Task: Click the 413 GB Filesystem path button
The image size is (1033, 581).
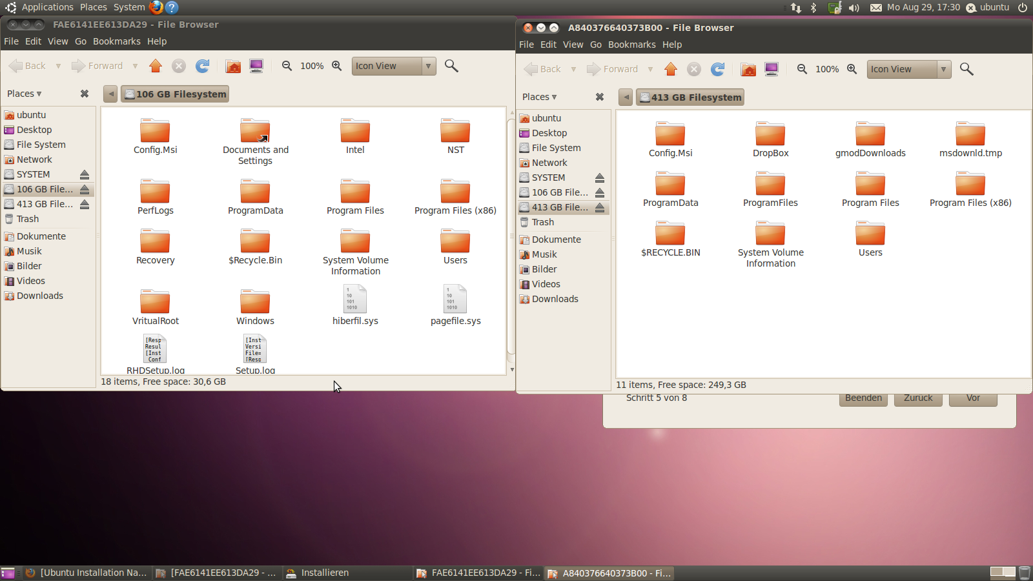Action: pos(690,97)
